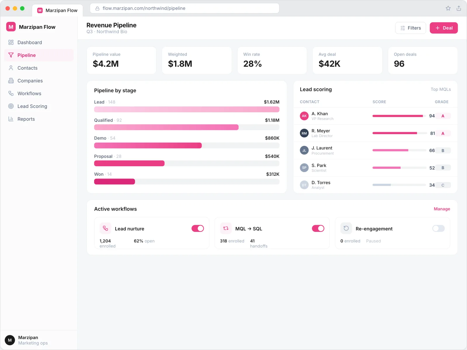Click the Marzipan Flow logo in the sidebar
This screenshot has height=350, width=467.
coord(11,27)
